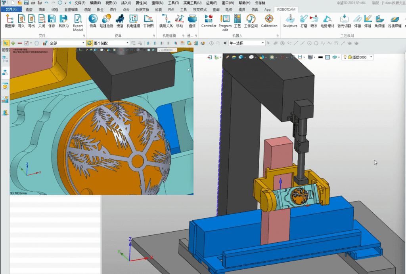Launch the Calibration tool
406x274 pixels.
coord(269,20)
